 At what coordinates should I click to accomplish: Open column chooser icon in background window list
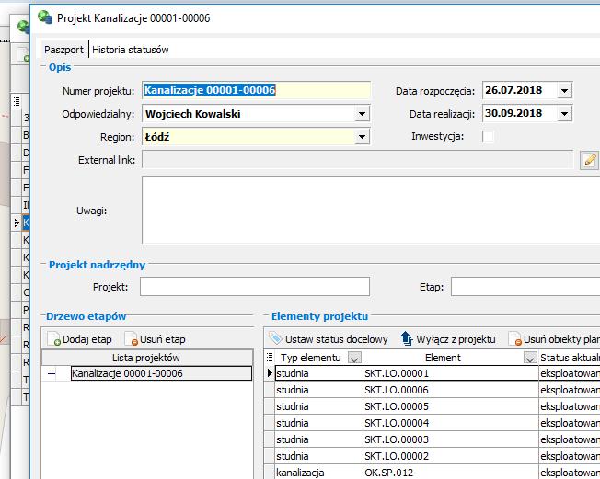(17, 101)
